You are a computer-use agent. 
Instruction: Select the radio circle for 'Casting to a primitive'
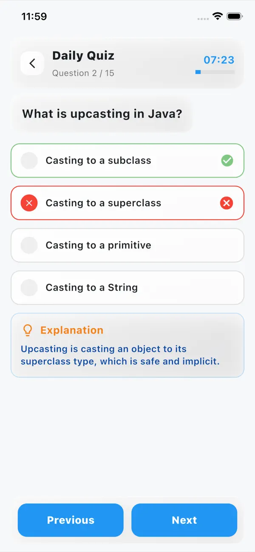click(28, 245)
